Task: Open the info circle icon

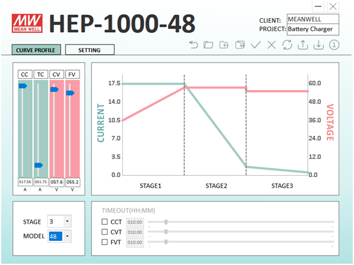Action: click(x=334, y=45)
